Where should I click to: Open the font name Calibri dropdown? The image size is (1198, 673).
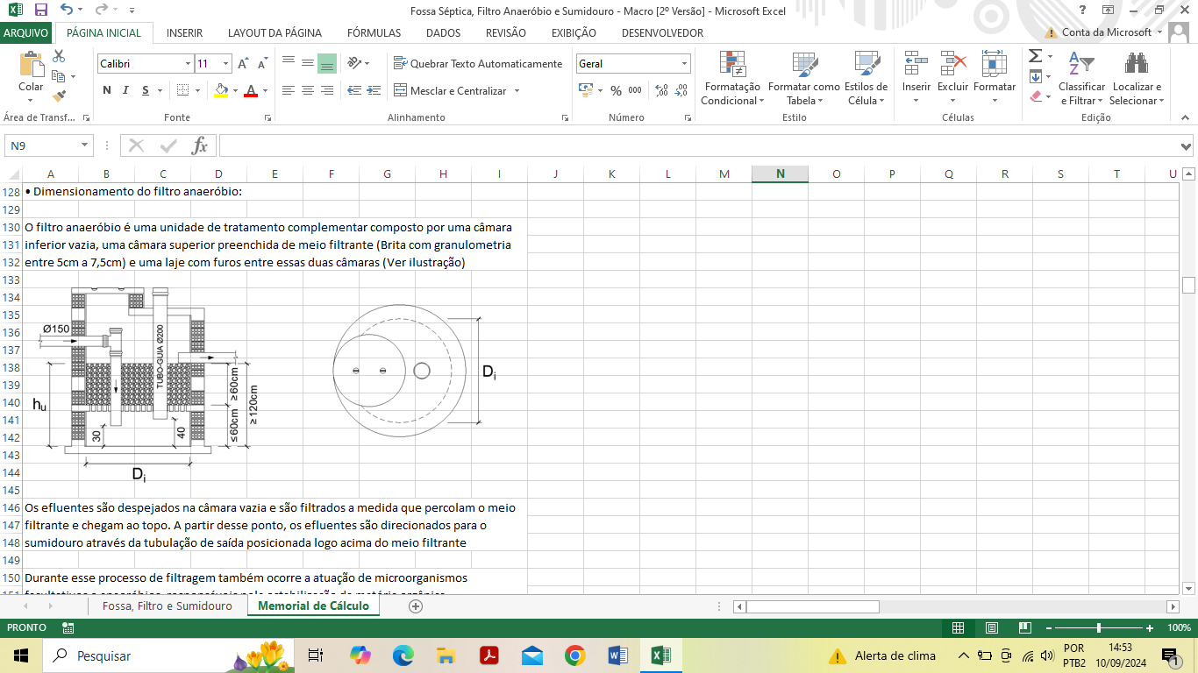[188, 64]
